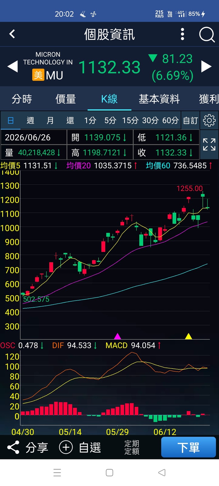Select the K線 tab

[109, 99]
